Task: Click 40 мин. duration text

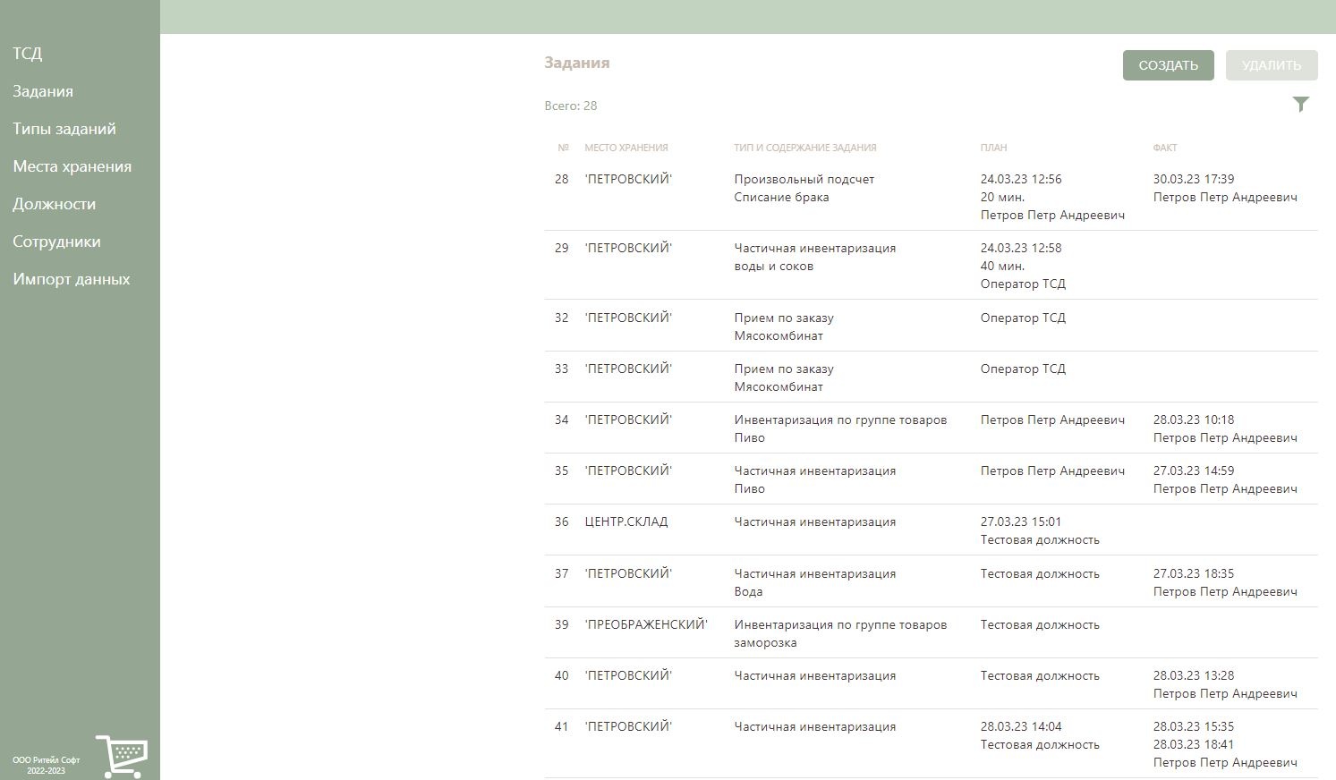Action: pyautogui.click(x=1002, y=266)
